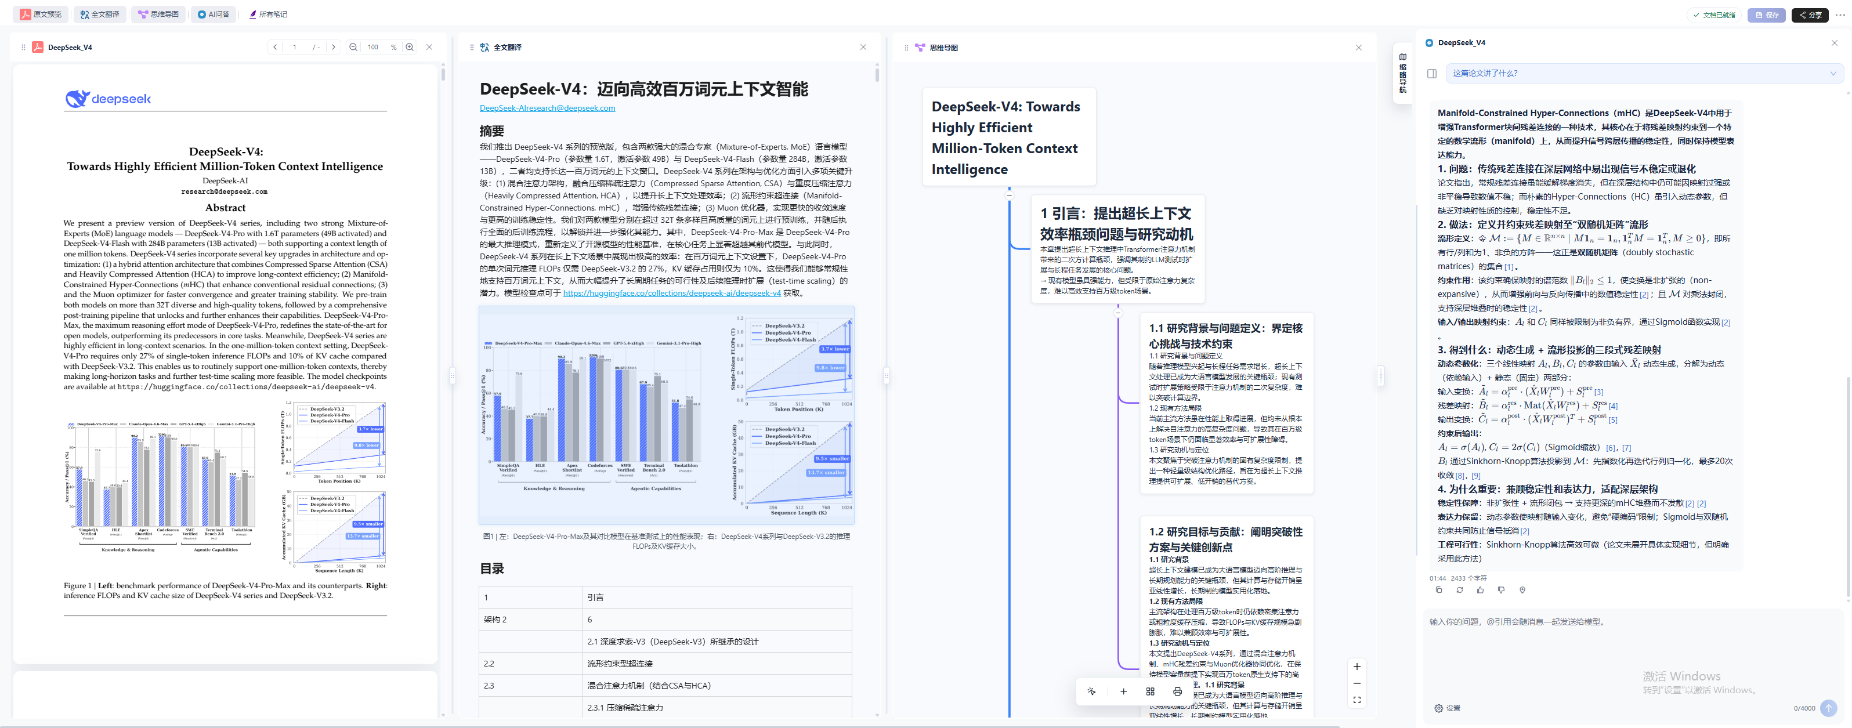Regenerate the AI answer

click(x=1459, y=590)
